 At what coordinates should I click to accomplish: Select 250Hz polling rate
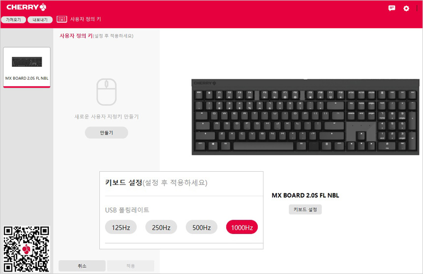161,227
